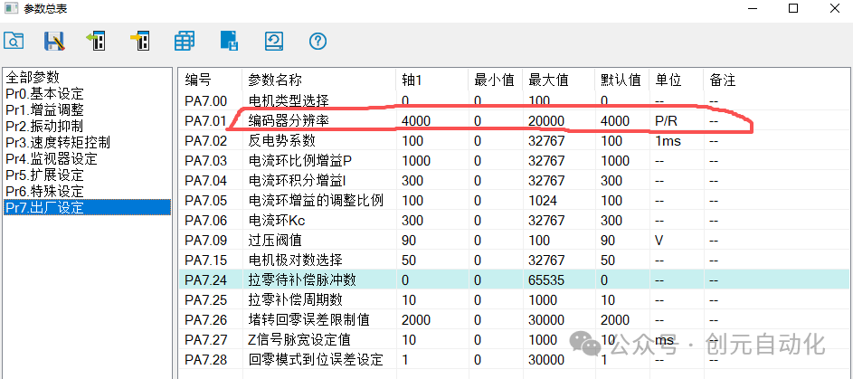Viewport: 853px width, 379px height.
Task: Click 编码器分辨率 parameter name
Action: pyautogui.click(x=288, y=120)
